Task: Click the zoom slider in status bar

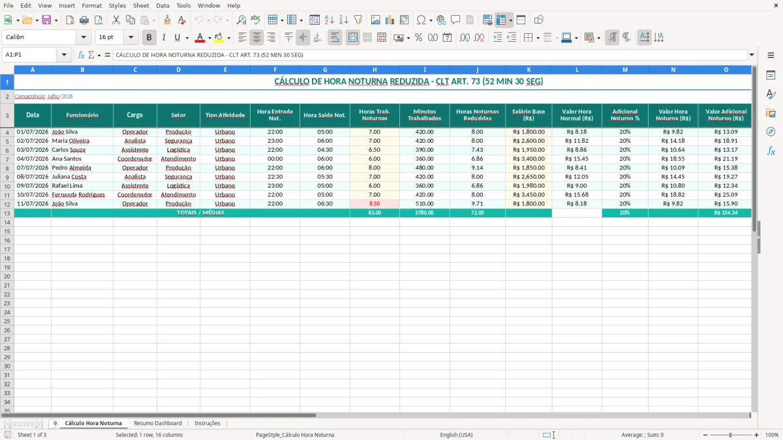Action: coord(731,435)
